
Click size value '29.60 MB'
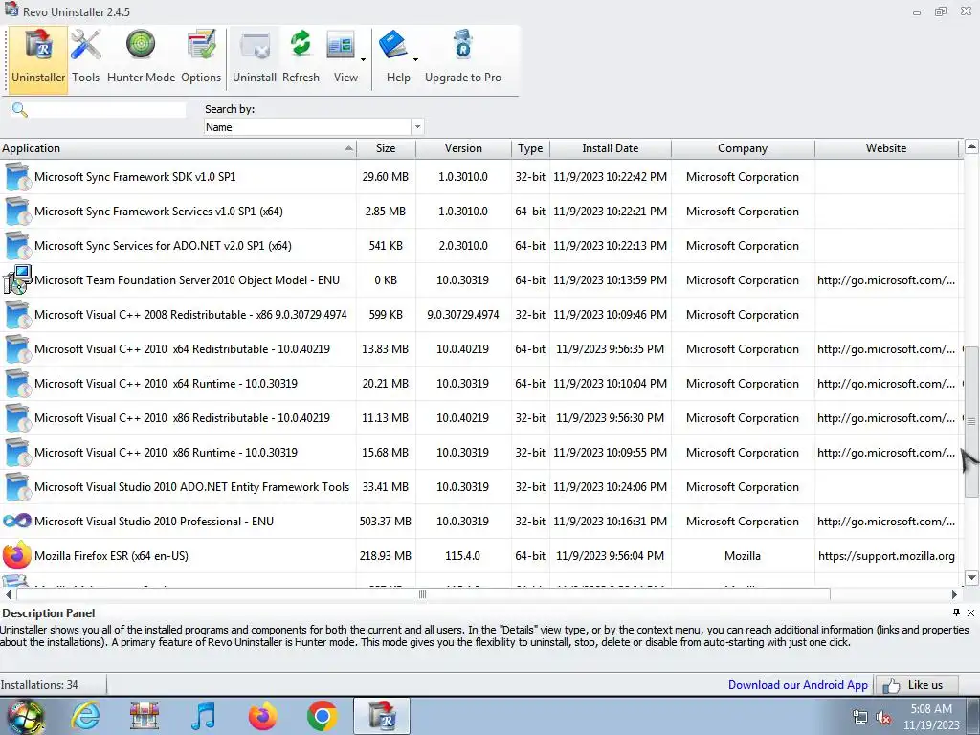[x=385, y=177]
